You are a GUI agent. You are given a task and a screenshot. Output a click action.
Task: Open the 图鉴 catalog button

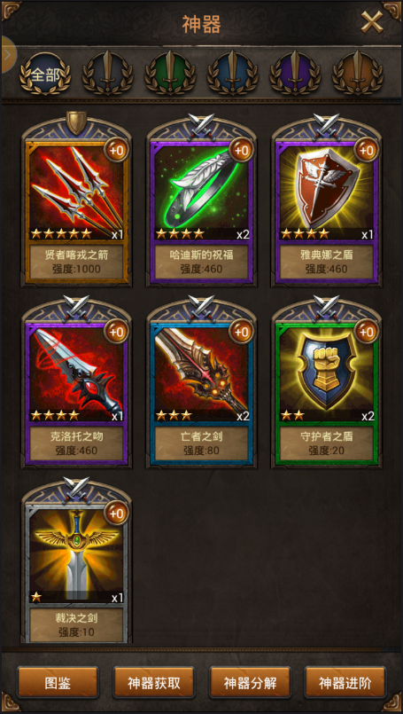(x=58, y=683)
